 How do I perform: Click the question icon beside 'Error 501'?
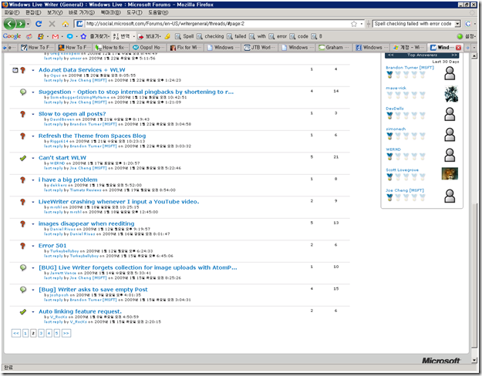tap(22, 246)
